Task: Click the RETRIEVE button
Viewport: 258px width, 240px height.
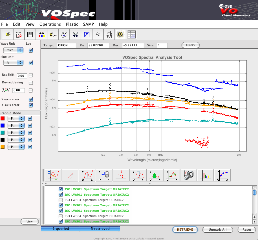Action: point(185,230)
